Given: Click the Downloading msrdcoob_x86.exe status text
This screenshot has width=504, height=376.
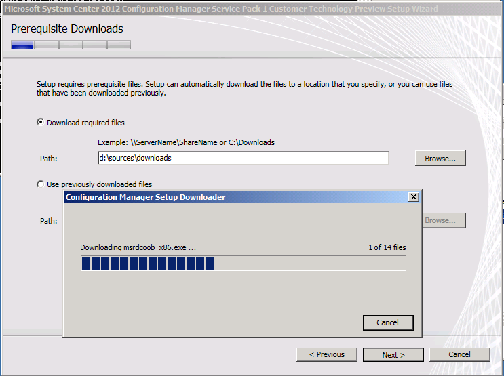Looking at the screenshot, I should coord(138,247).
